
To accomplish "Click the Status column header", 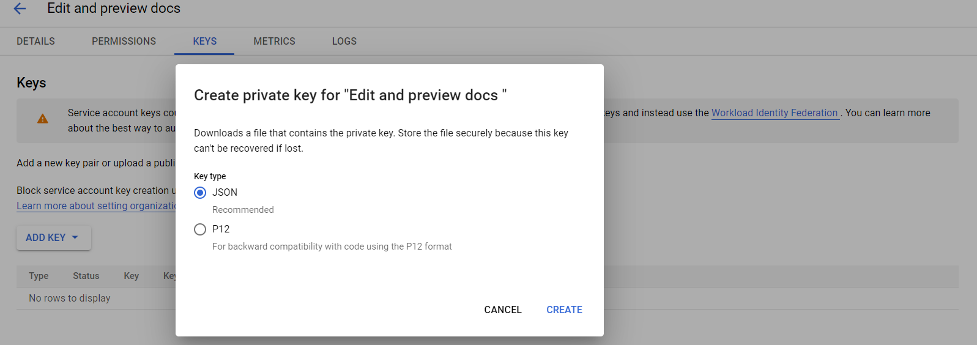I will tap(86, 276).
